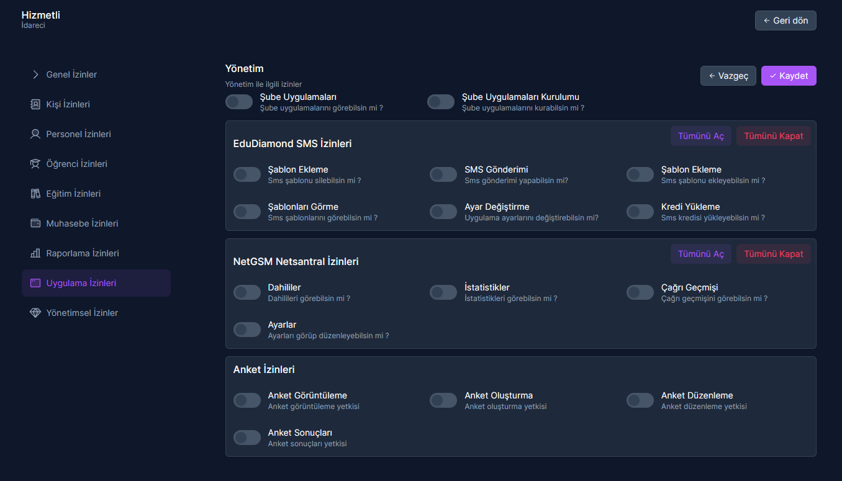Click the person icon beside Personel İzinleri
The height and width of the screenshot is (481, 842).
[x=35, y=134]
